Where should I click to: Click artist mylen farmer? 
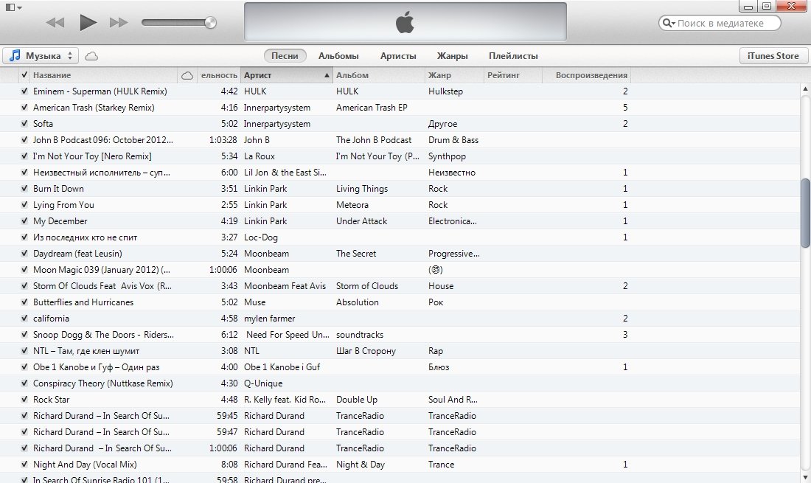point(269,319)
